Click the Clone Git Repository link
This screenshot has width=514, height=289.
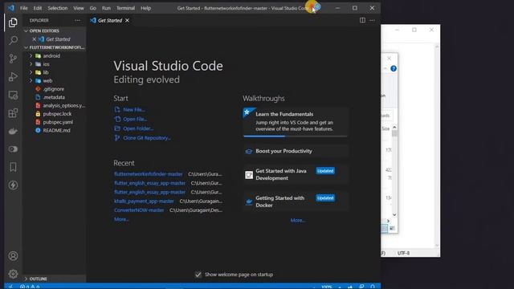pyautogui.click(x=147, y=138)
